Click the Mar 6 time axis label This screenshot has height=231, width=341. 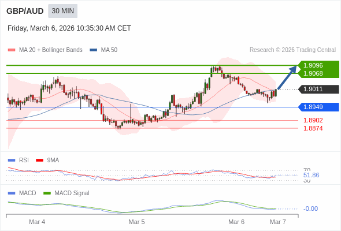(236, 222)
